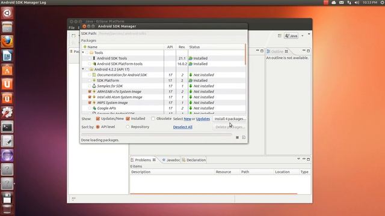
Task: Minimize the Outline view in Eclipse
Action: pyautogui.click(x=304, y=50)
